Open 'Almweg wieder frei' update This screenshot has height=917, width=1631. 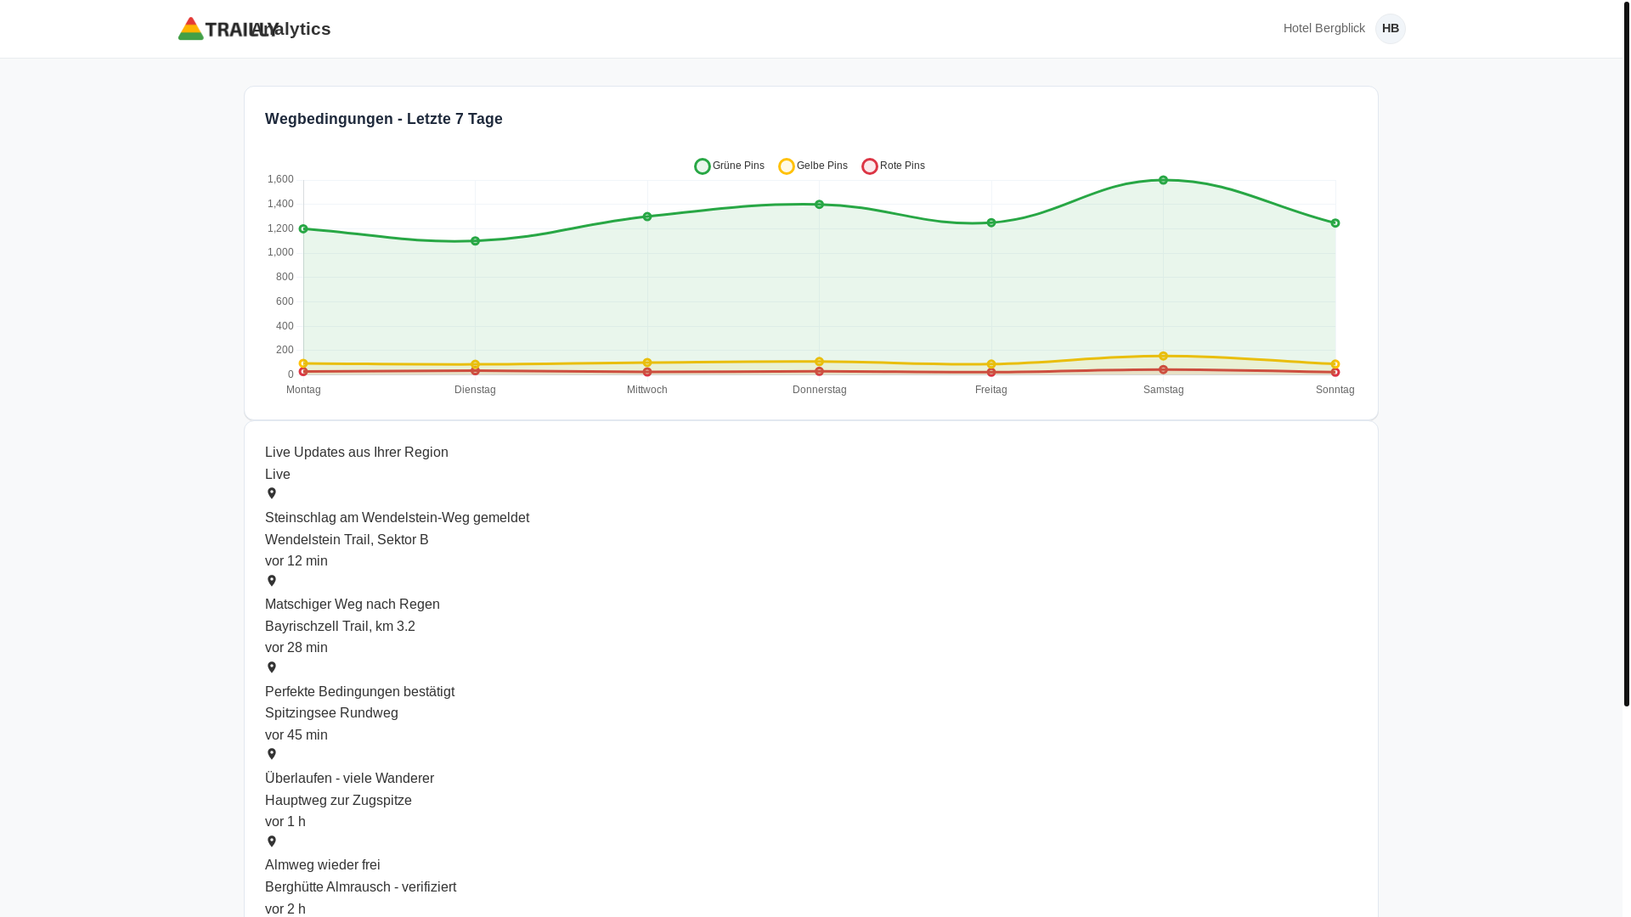(323, 864)
